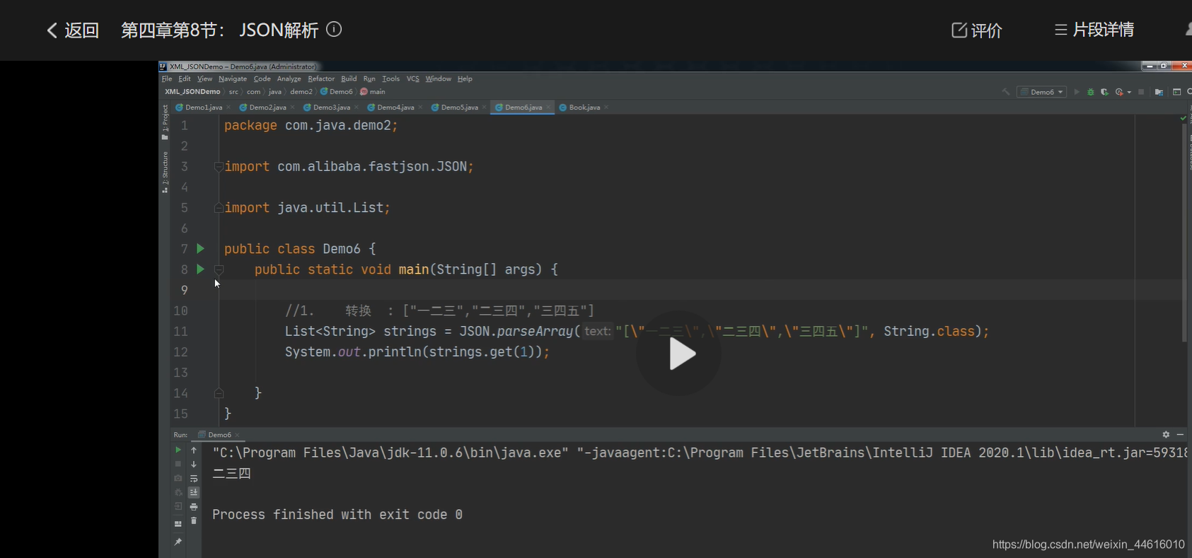
Task: Switch to Book.java editor tab
Action: coord(584,107)
